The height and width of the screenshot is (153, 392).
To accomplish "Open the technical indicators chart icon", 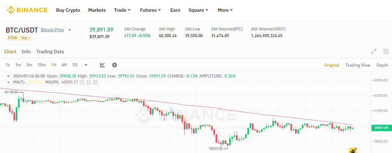I will pos(102,65).
